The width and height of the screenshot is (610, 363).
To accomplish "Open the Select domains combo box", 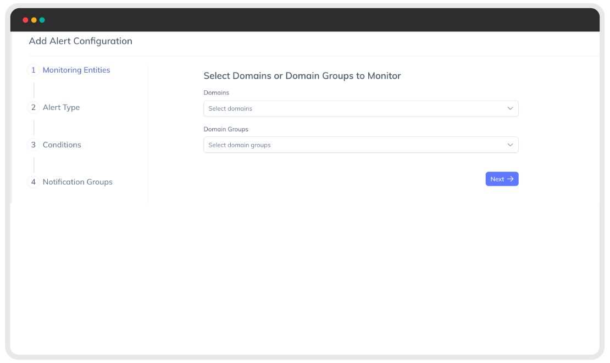I will click(x=361, y=109).
